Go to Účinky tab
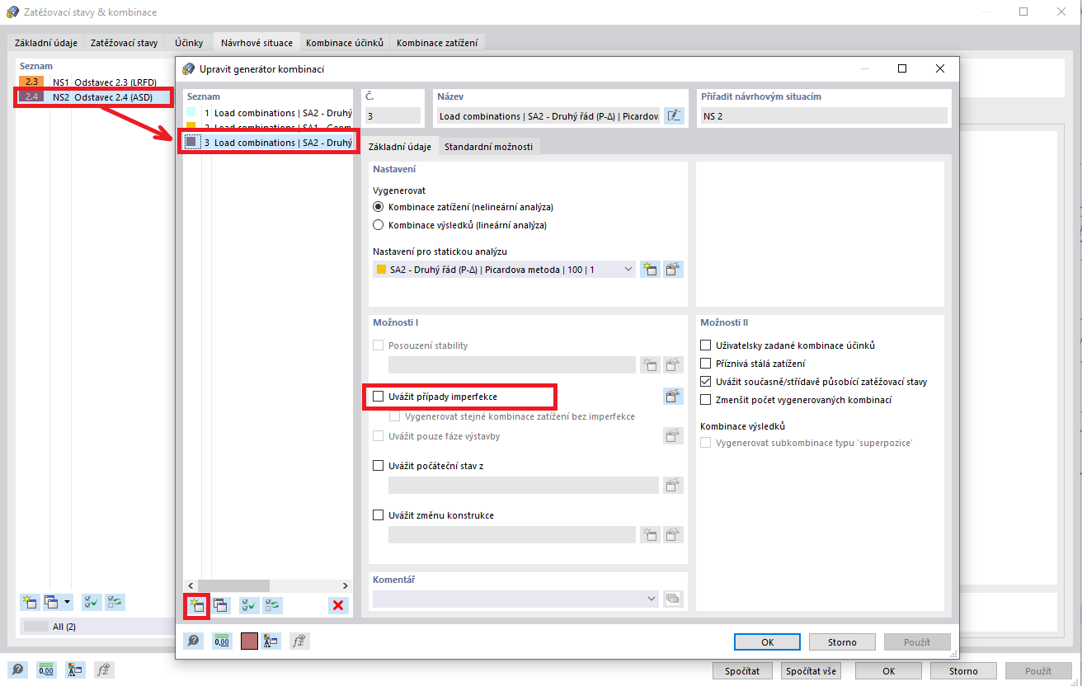 189,43
